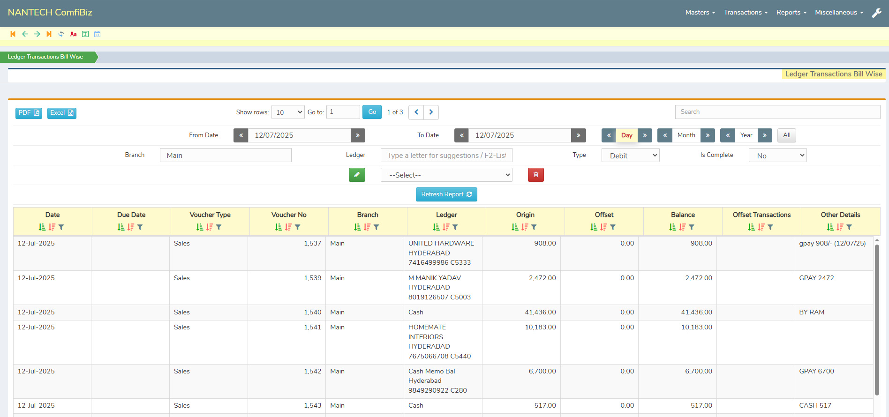Click the calendar icon in the toolbar
Viewport: 889px width, 417px height.
point(97,34)
